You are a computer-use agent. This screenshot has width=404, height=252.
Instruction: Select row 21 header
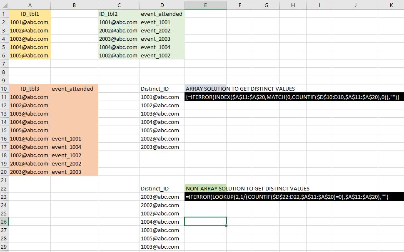point(4,180)
